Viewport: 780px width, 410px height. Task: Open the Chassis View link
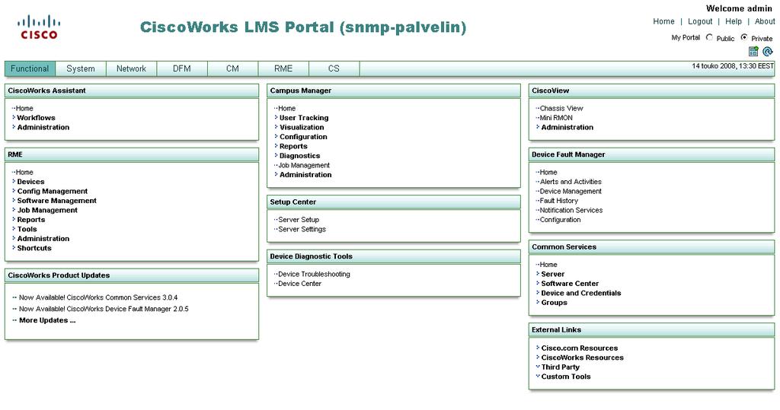tap(561, 108)
